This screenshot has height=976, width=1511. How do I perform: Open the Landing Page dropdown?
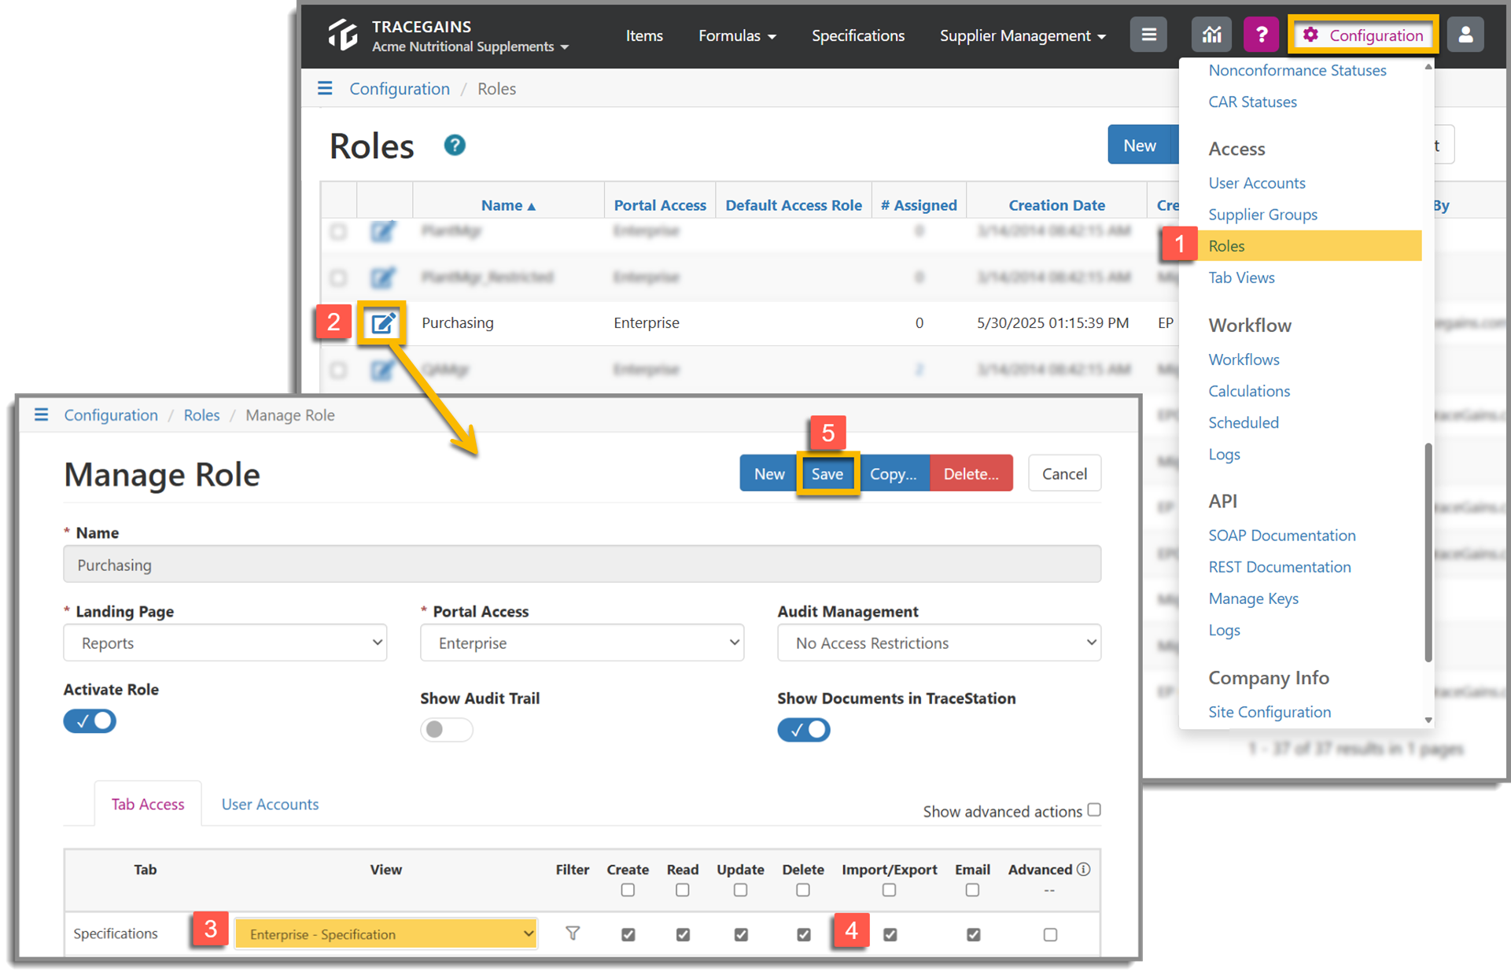pyautogui.click(x=225, y=643)
